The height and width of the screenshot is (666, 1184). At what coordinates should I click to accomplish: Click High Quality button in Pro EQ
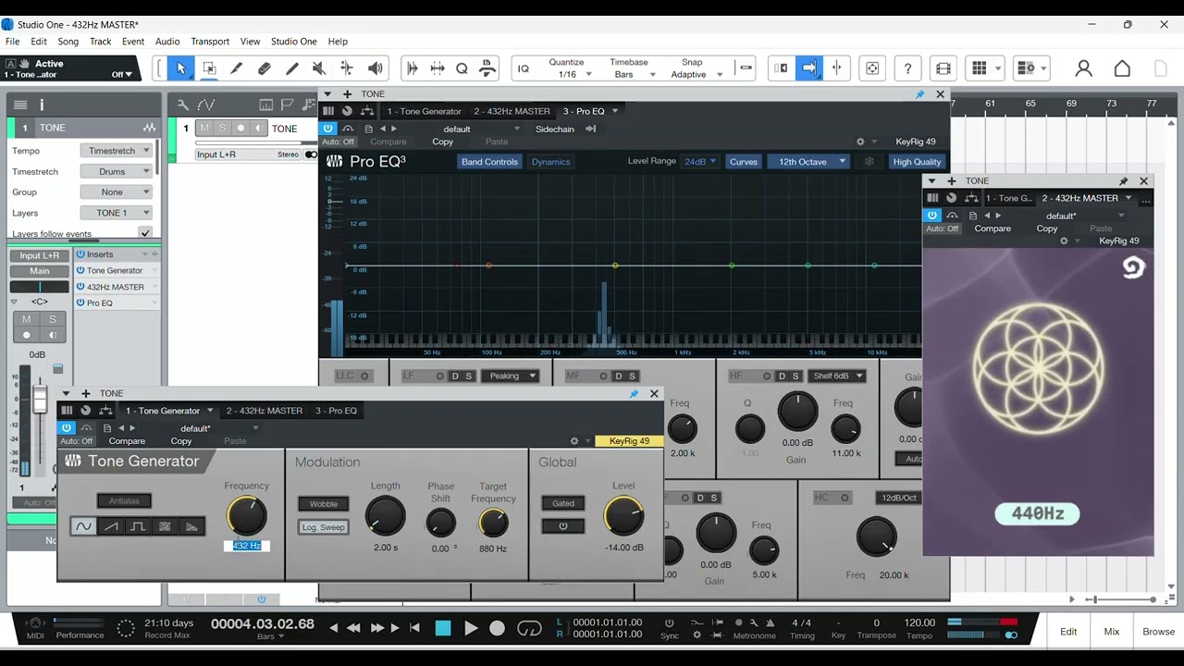pyautogui.click(x=917, y=162)
